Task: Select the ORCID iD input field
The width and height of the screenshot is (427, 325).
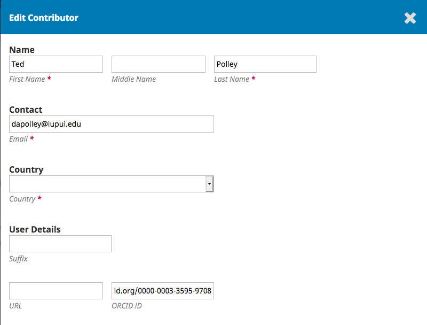Action: point(163,291)
